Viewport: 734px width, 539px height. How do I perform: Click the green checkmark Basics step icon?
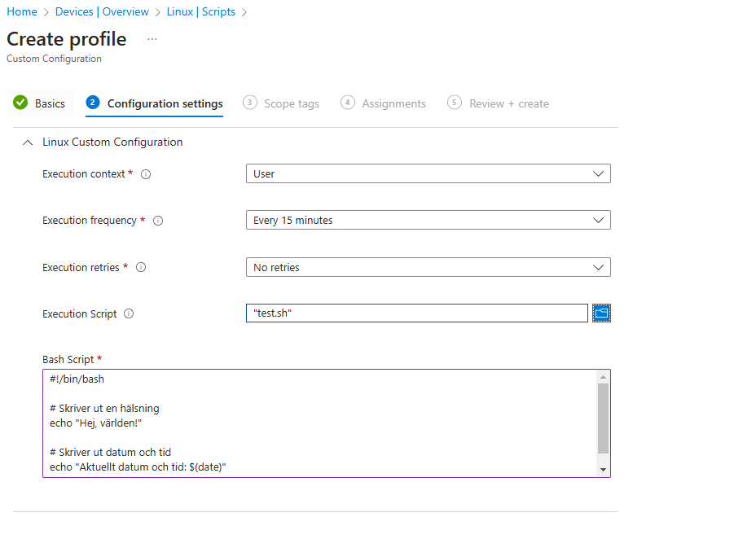tap(21, 103)
